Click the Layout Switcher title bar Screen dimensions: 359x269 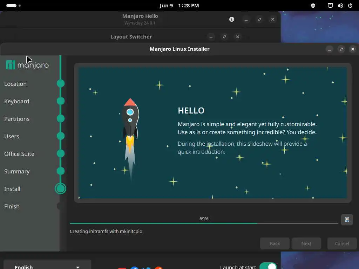tap(131, 37)
